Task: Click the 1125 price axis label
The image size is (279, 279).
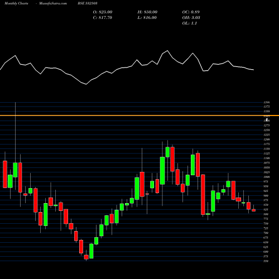Action: tap(267, 153)
